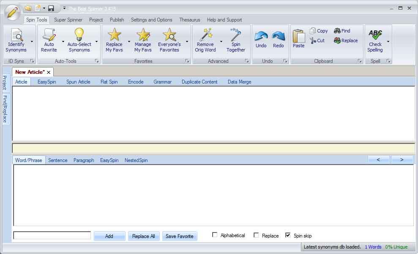Screen dimensions: 418x254
Task: Open Everyone's Favorites
Action: point(169,40)
